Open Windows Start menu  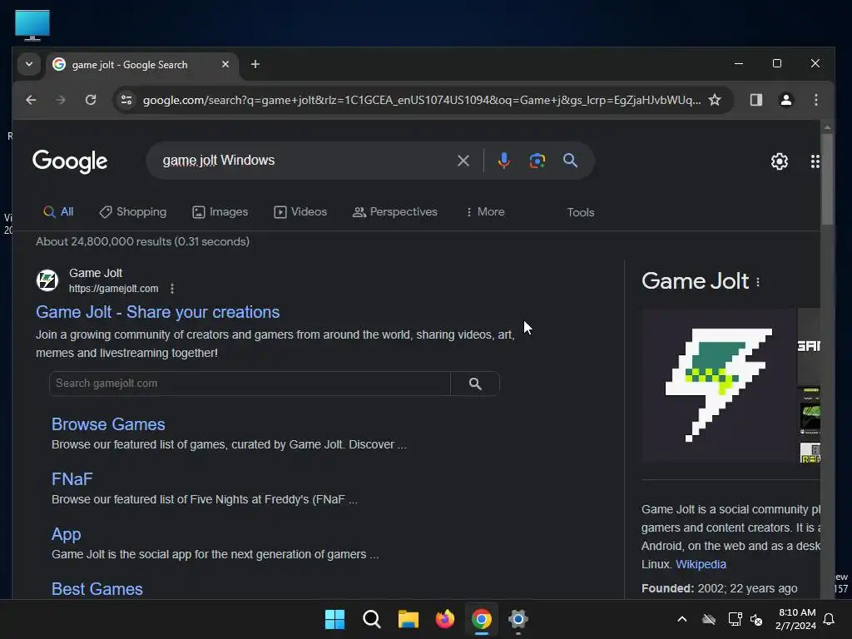334,619
